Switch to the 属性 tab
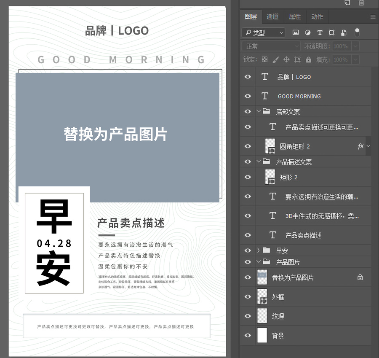The height and width of the screenshot is (358, 379). pos(295,16)
